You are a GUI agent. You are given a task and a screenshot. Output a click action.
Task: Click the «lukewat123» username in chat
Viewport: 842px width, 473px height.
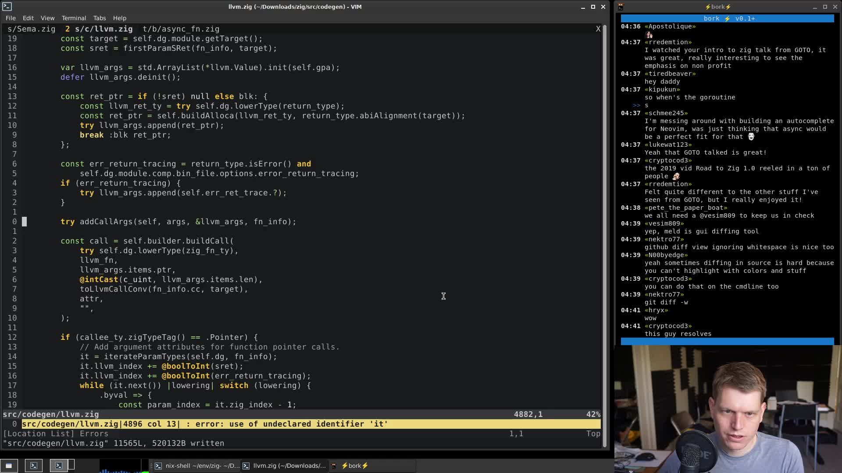668,145
